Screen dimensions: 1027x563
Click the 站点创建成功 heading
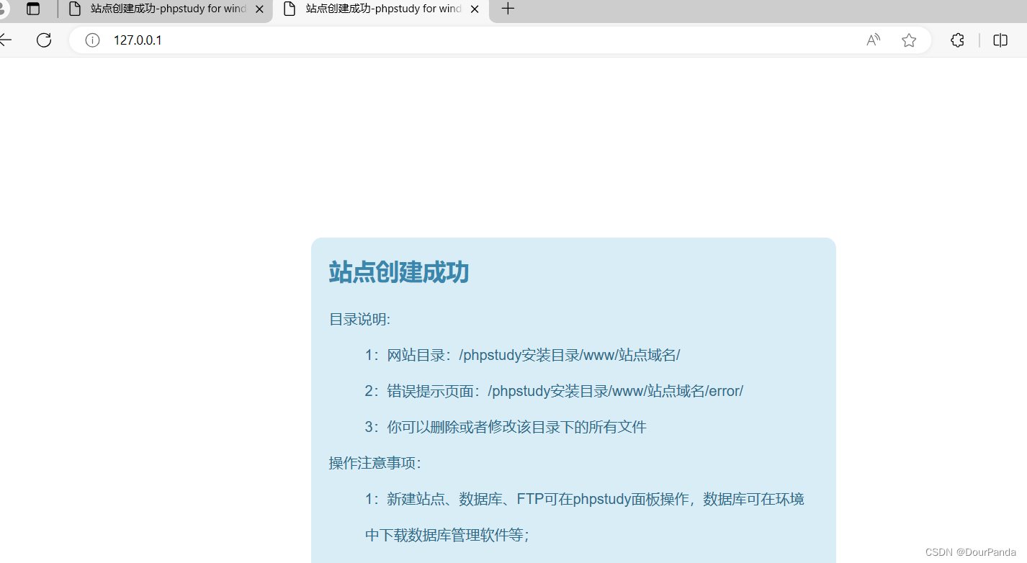pyautogui.click(x=399, y=272)
